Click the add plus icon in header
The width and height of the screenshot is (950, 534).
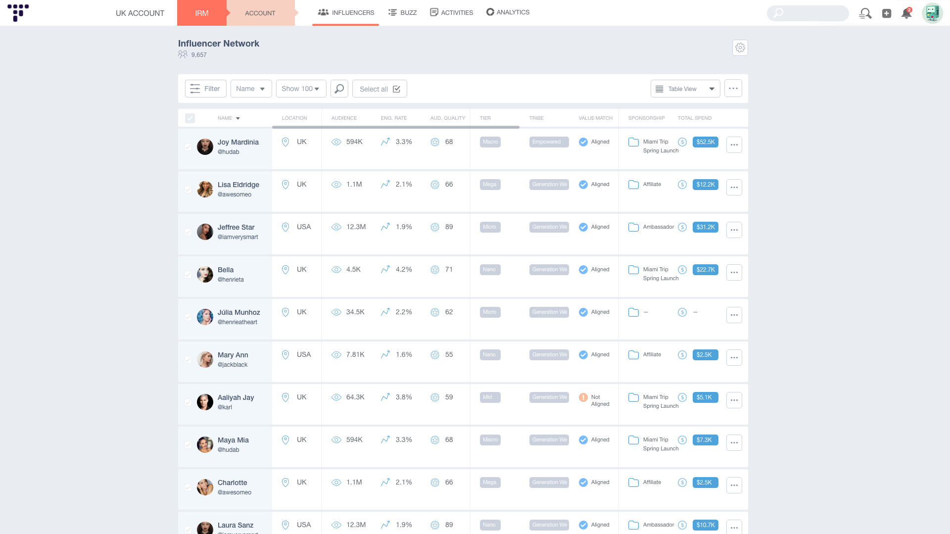point(887,13)
